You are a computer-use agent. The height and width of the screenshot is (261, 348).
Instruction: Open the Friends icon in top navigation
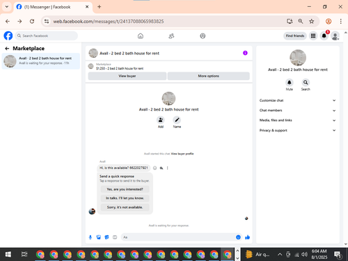(x=171, y=36)
